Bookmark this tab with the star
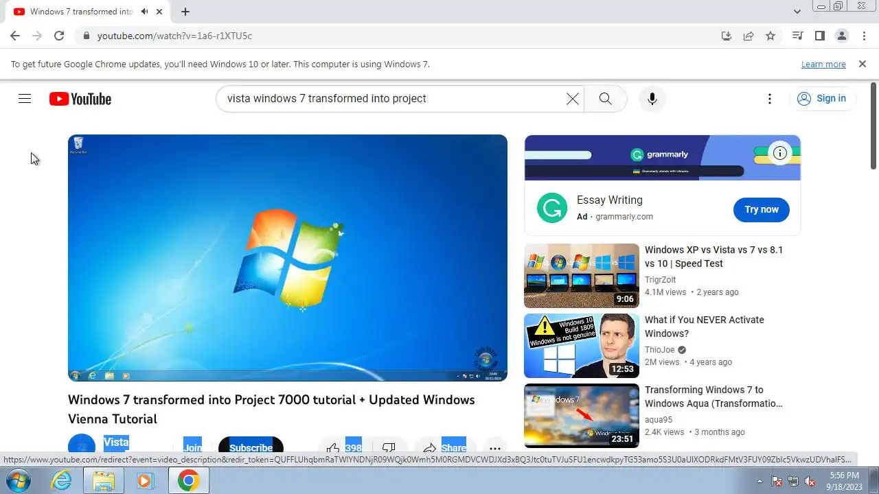This screenshot has height=494, width=879. [770, 36]
